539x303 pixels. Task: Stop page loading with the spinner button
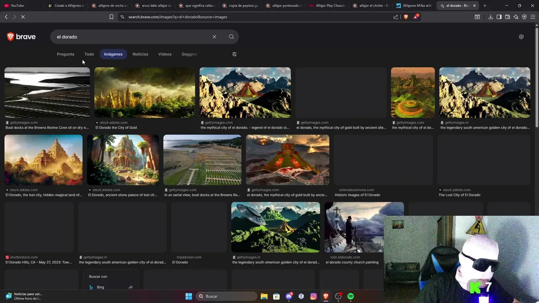(23, 17)
